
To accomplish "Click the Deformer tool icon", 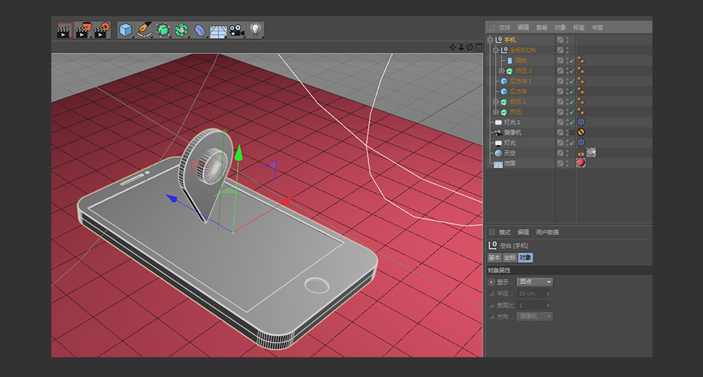I will (x=200, y=30).
